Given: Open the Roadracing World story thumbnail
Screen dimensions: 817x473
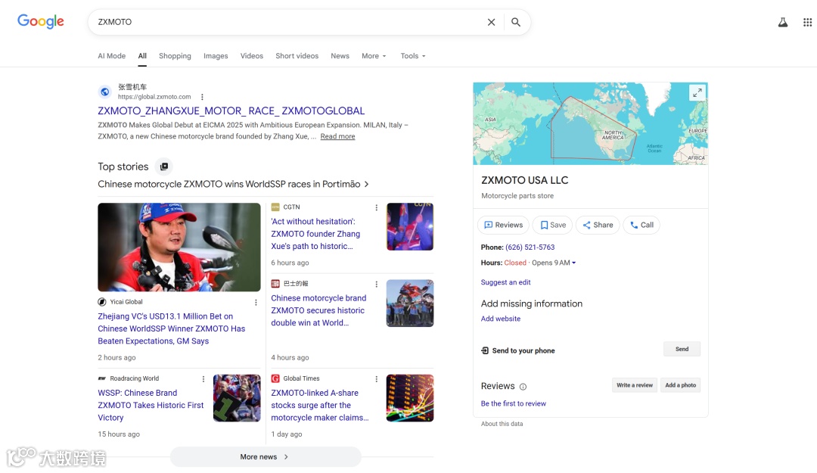Looking at the screenshot, I should click(237, 398).
